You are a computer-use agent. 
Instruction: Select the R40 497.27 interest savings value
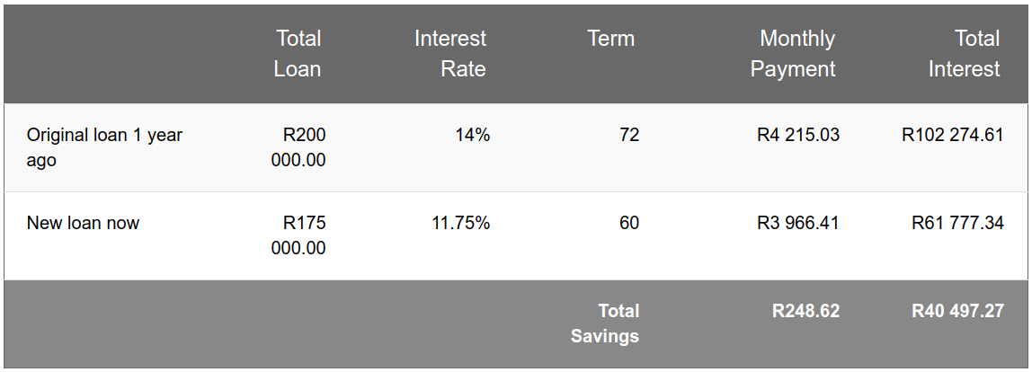(957, 311)
